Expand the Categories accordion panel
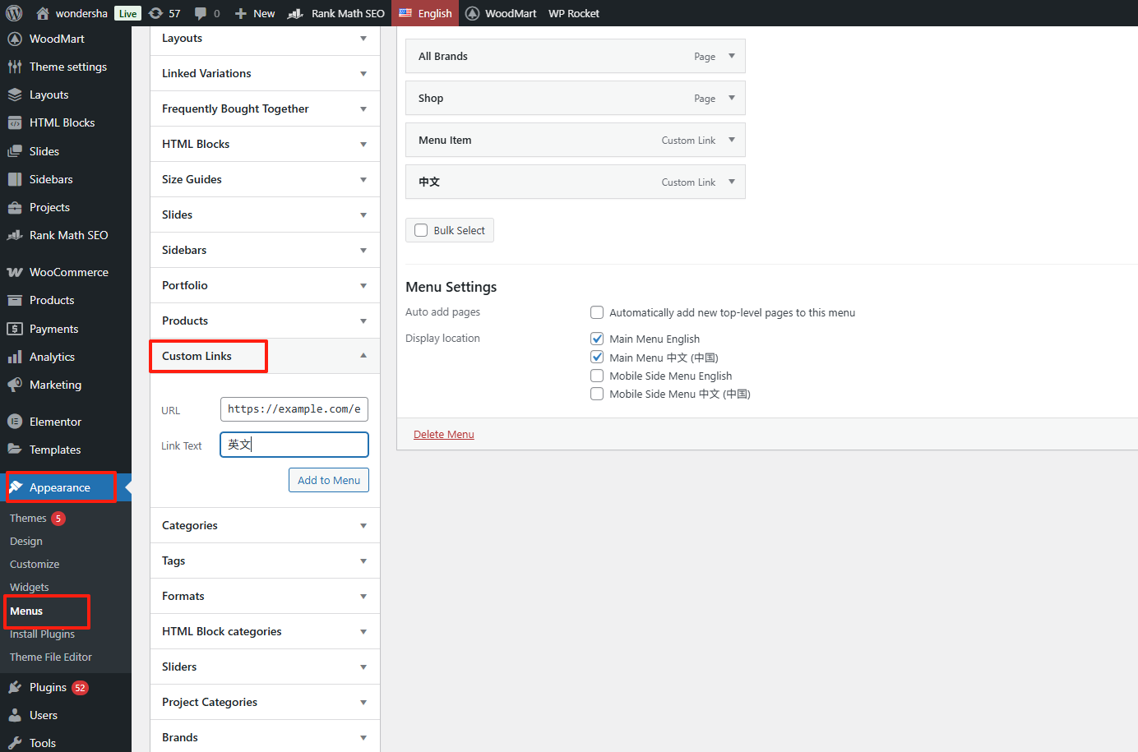 [363, 526]
